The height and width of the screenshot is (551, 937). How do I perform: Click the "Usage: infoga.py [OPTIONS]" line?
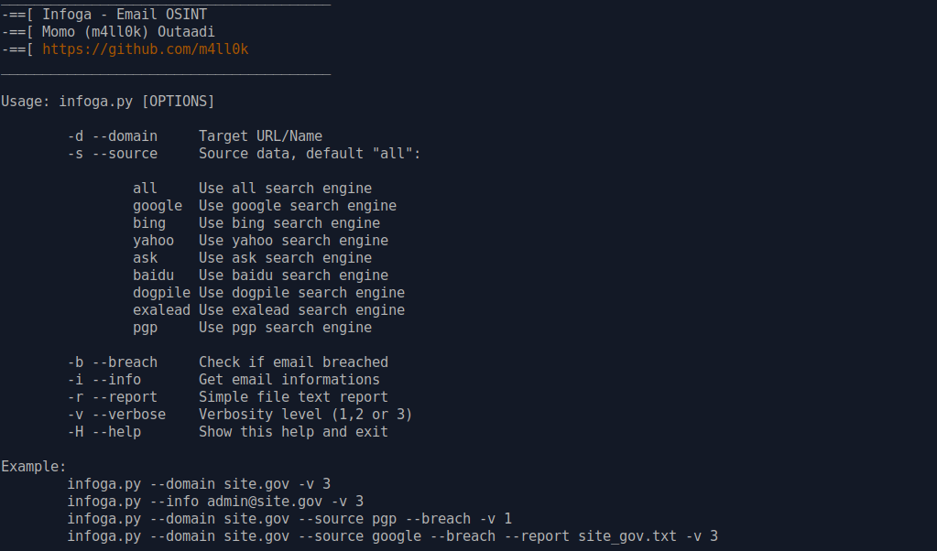coord(107,102)
